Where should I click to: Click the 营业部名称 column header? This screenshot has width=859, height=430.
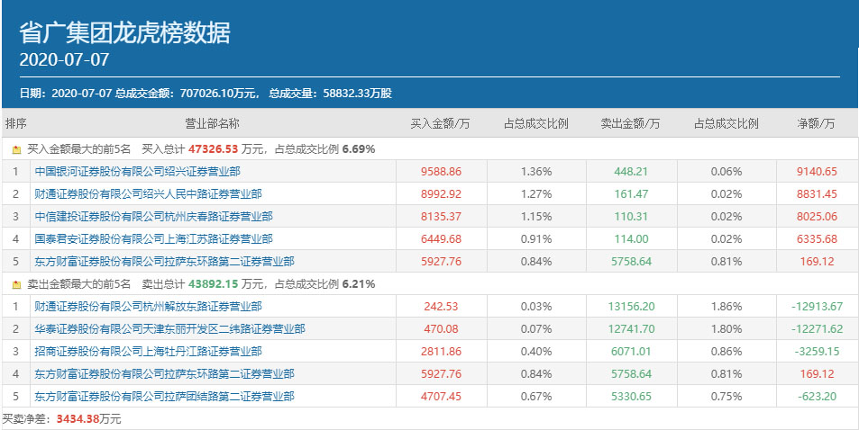(212, 122)
